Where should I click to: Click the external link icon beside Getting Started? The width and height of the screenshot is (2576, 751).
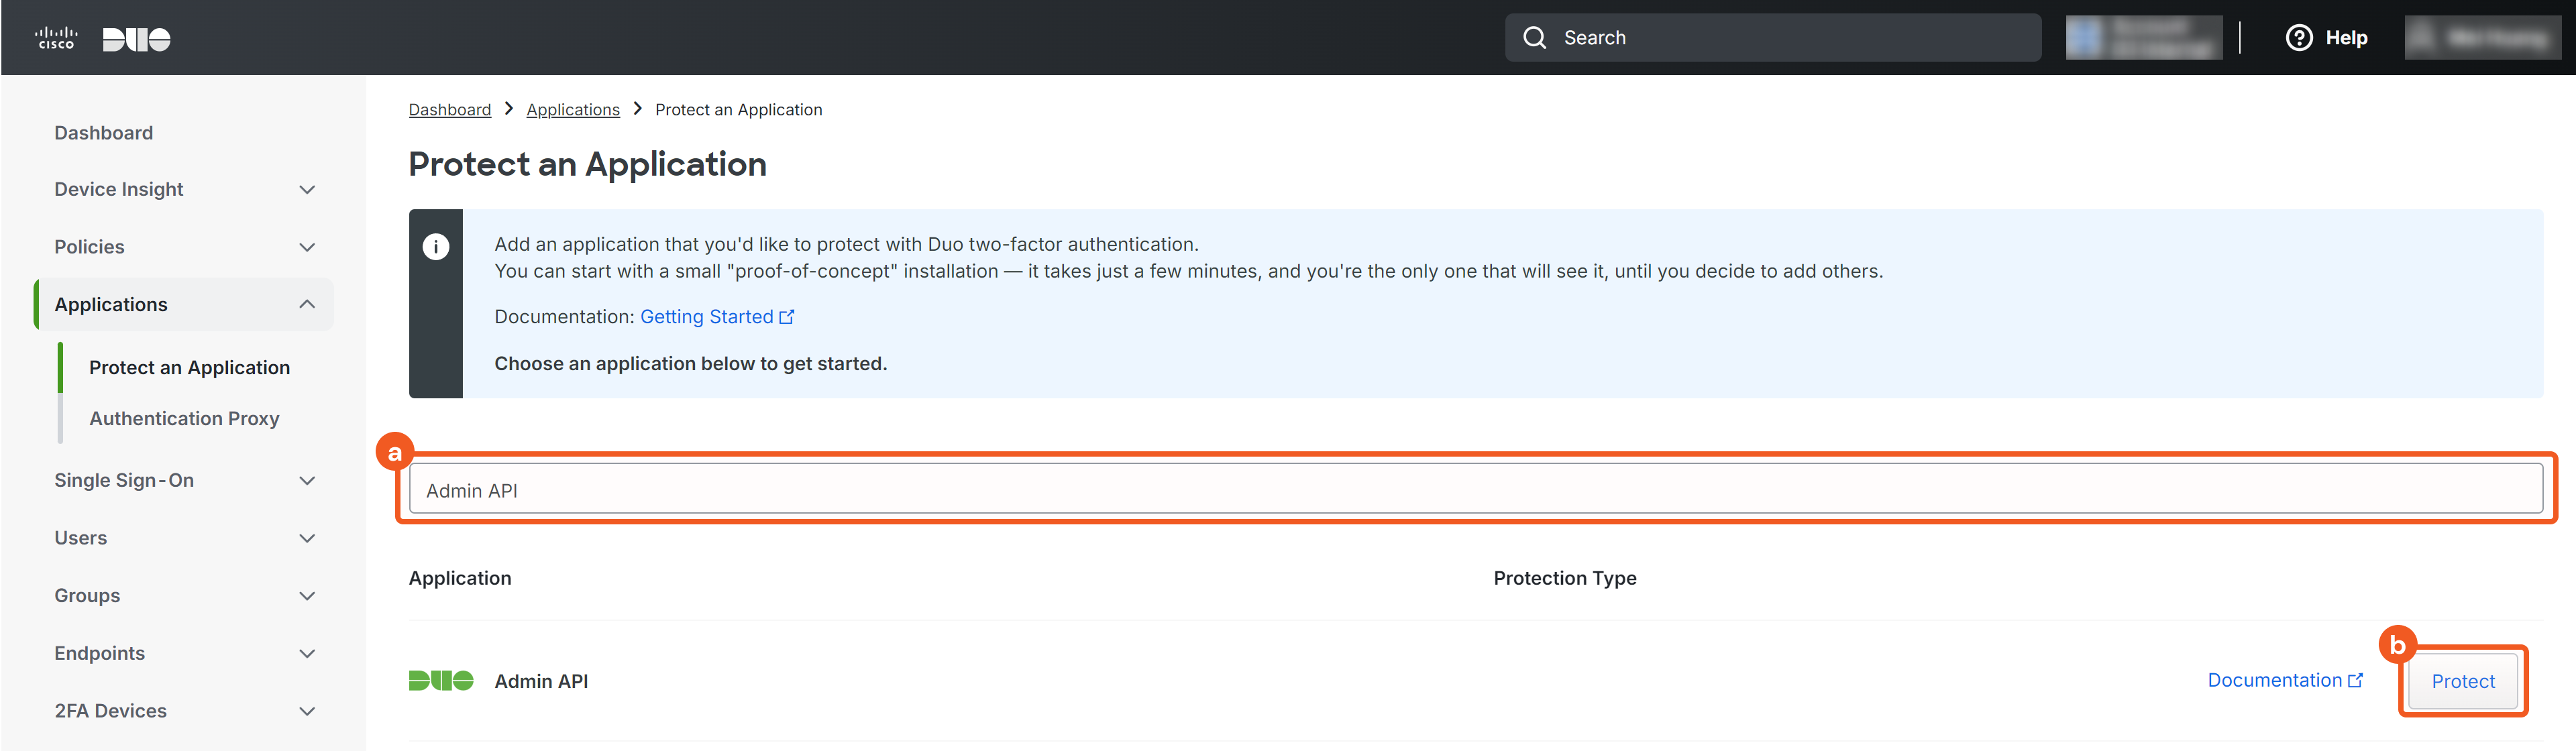point(787,317)
